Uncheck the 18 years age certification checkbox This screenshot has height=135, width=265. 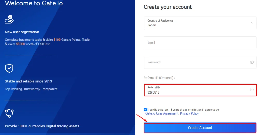coord(145,110)
